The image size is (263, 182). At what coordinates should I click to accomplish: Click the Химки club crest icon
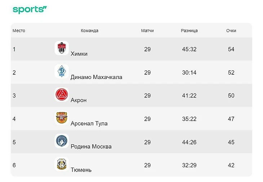coord(62,48)
